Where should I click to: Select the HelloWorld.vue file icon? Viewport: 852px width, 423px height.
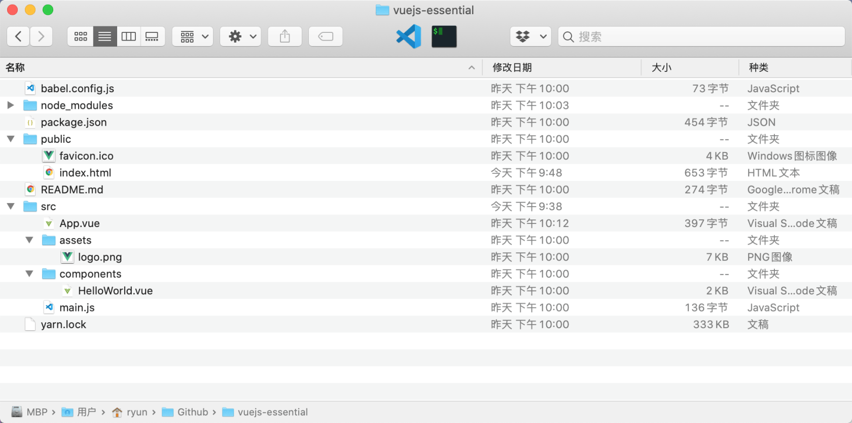tap(67, 291)
